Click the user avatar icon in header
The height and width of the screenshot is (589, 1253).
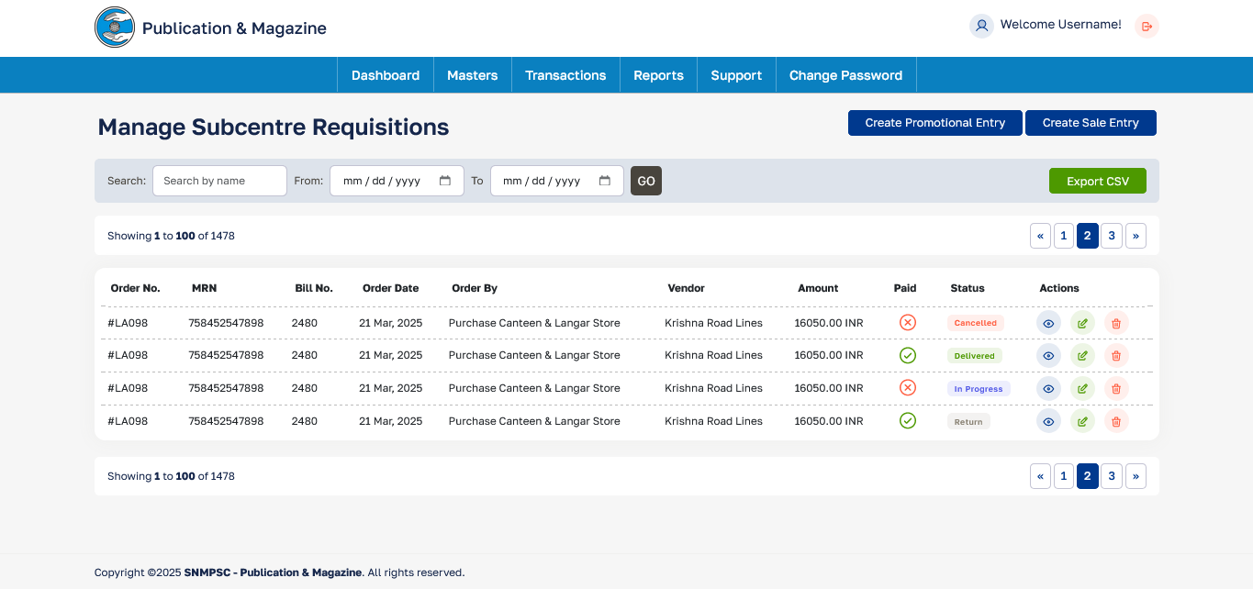pos(981,26)
